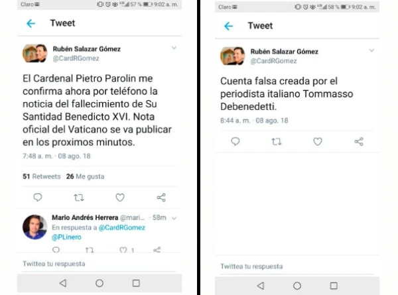
Task: Expand options on Mario Andrés Herrera's reply
Action: click(x=175, y=217)
